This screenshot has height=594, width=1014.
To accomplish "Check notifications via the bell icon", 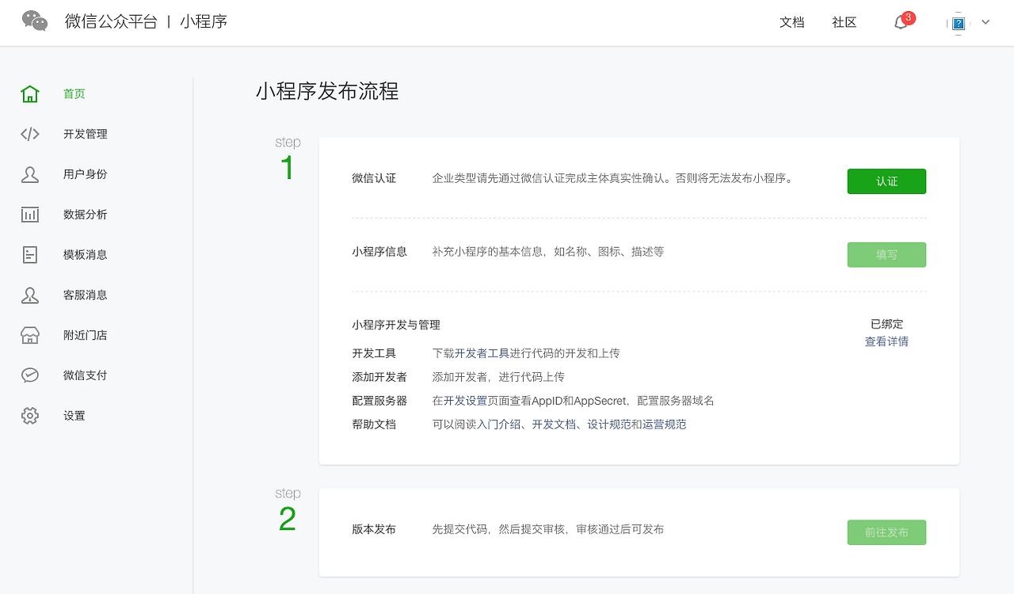I will 900,23.
